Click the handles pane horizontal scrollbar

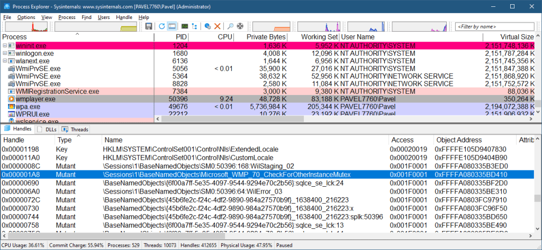click(x=116, y=236)
